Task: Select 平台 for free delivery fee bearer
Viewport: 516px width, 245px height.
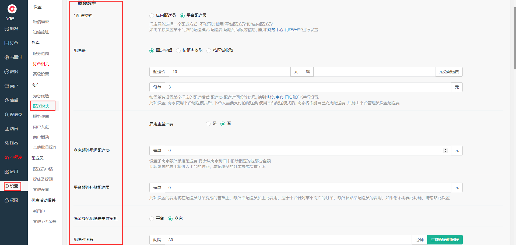Action: click(x=152, y=219)
